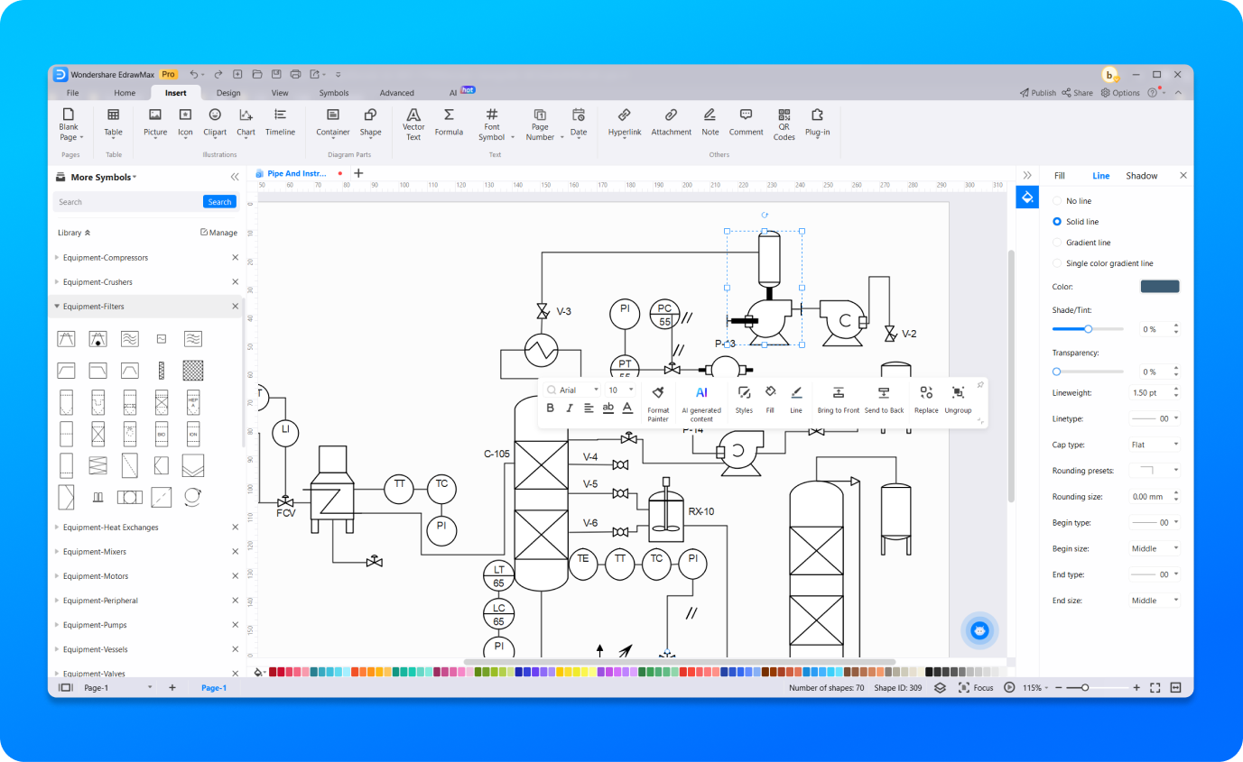The height and width of the screenshot is (762, 1243).
Task: Select Single color gradient line option
Action: click(x=1057, y=263)
